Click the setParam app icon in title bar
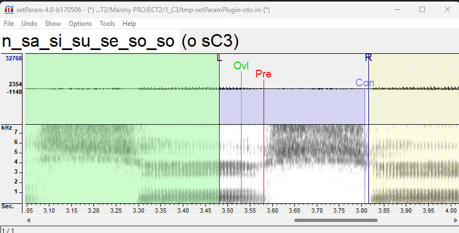This screenshot has height=233, width=459. tap(9, 9)
